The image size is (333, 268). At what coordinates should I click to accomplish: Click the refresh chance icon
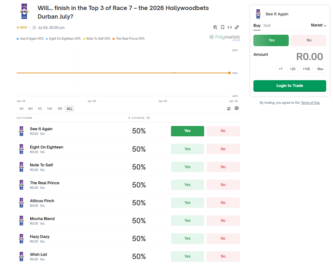tap(148, 118)
